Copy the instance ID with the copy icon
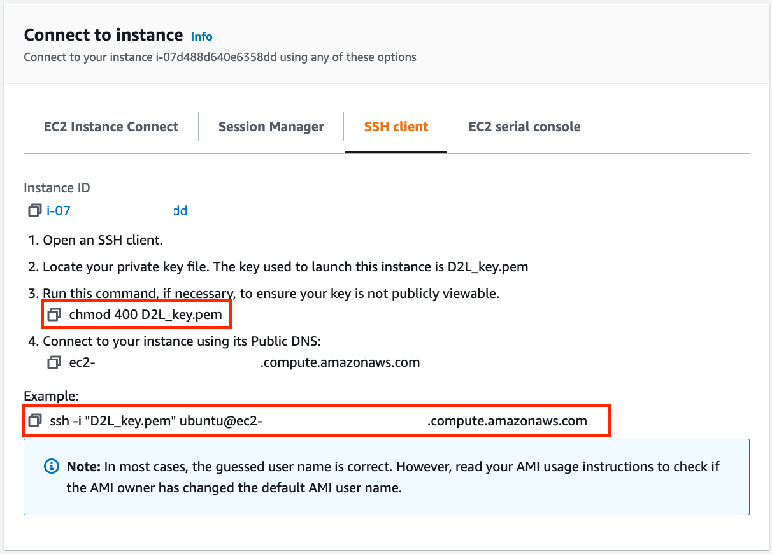The height and width of the screenshot is (554, 772). click(34, 211)
